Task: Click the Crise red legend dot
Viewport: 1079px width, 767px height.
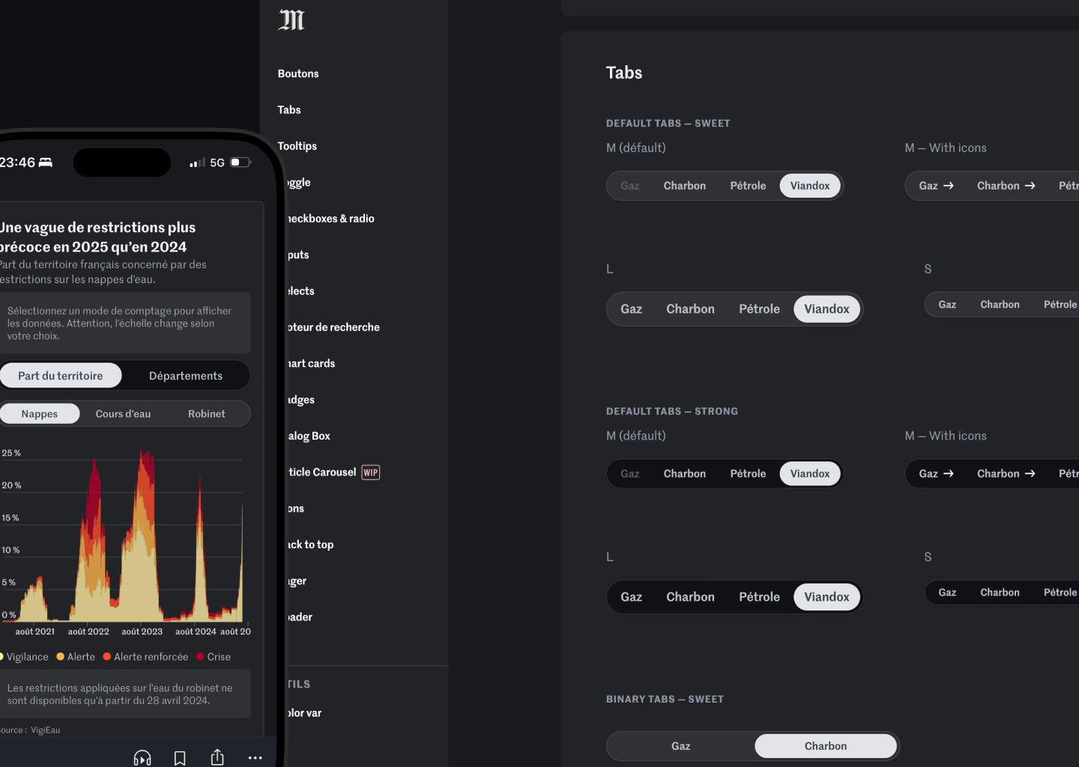Action: pos(200,657)
